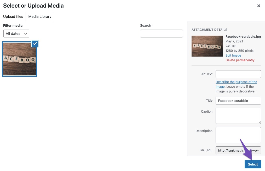
Task: Focus the Alt Text input field
Action: pos(238,74)
